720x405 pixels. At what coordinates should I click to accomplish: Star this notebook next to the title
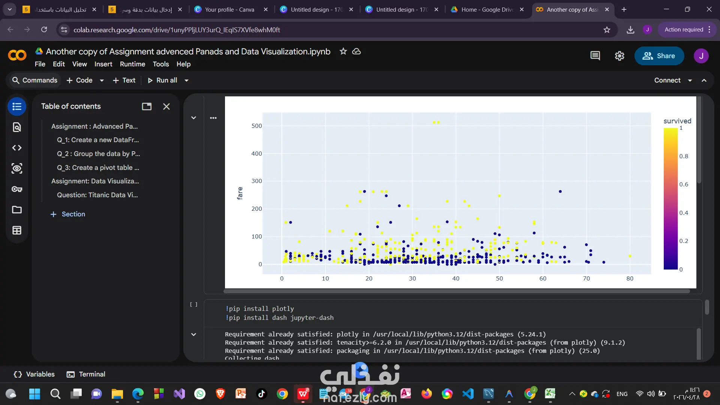tap(343, 51)
